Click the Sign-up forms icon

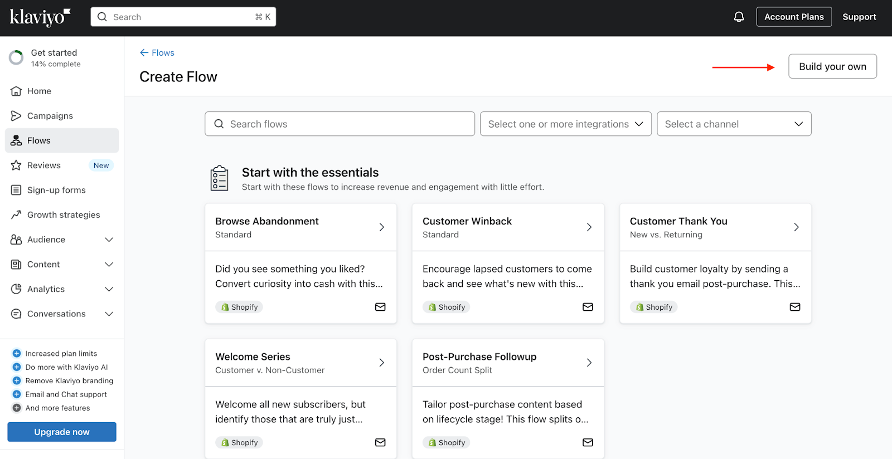tap(16, 190)
